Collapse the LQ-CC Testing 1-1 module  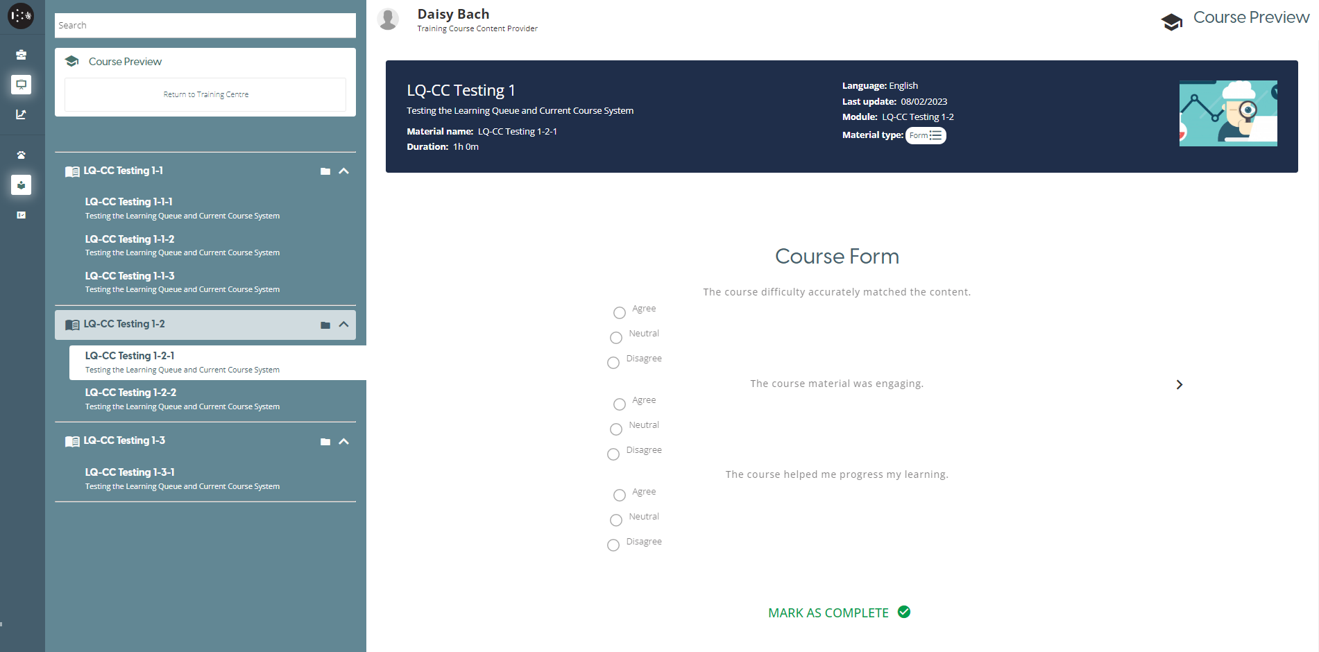343,171
